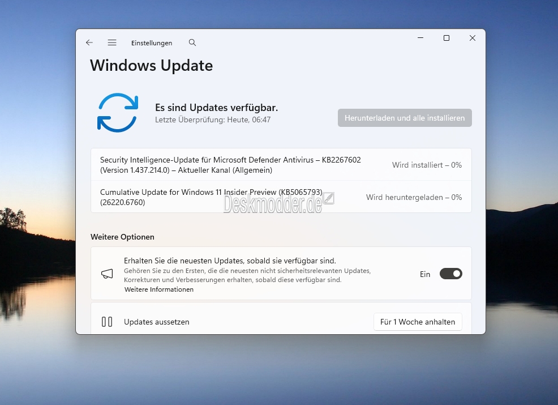558x405 pixels.
Task: Select the Cumulative Update KB5065793 entry
Action: 281,197
